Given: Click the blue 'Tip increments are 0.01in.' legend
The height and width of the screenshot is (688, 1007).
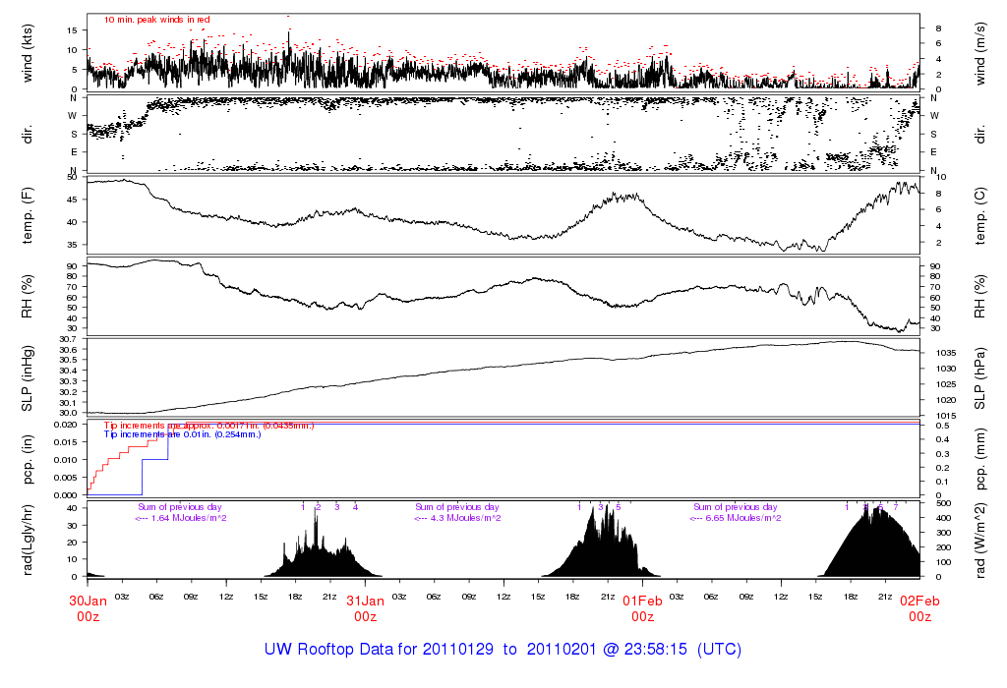Looking at the screenshot, I should 208,434.
